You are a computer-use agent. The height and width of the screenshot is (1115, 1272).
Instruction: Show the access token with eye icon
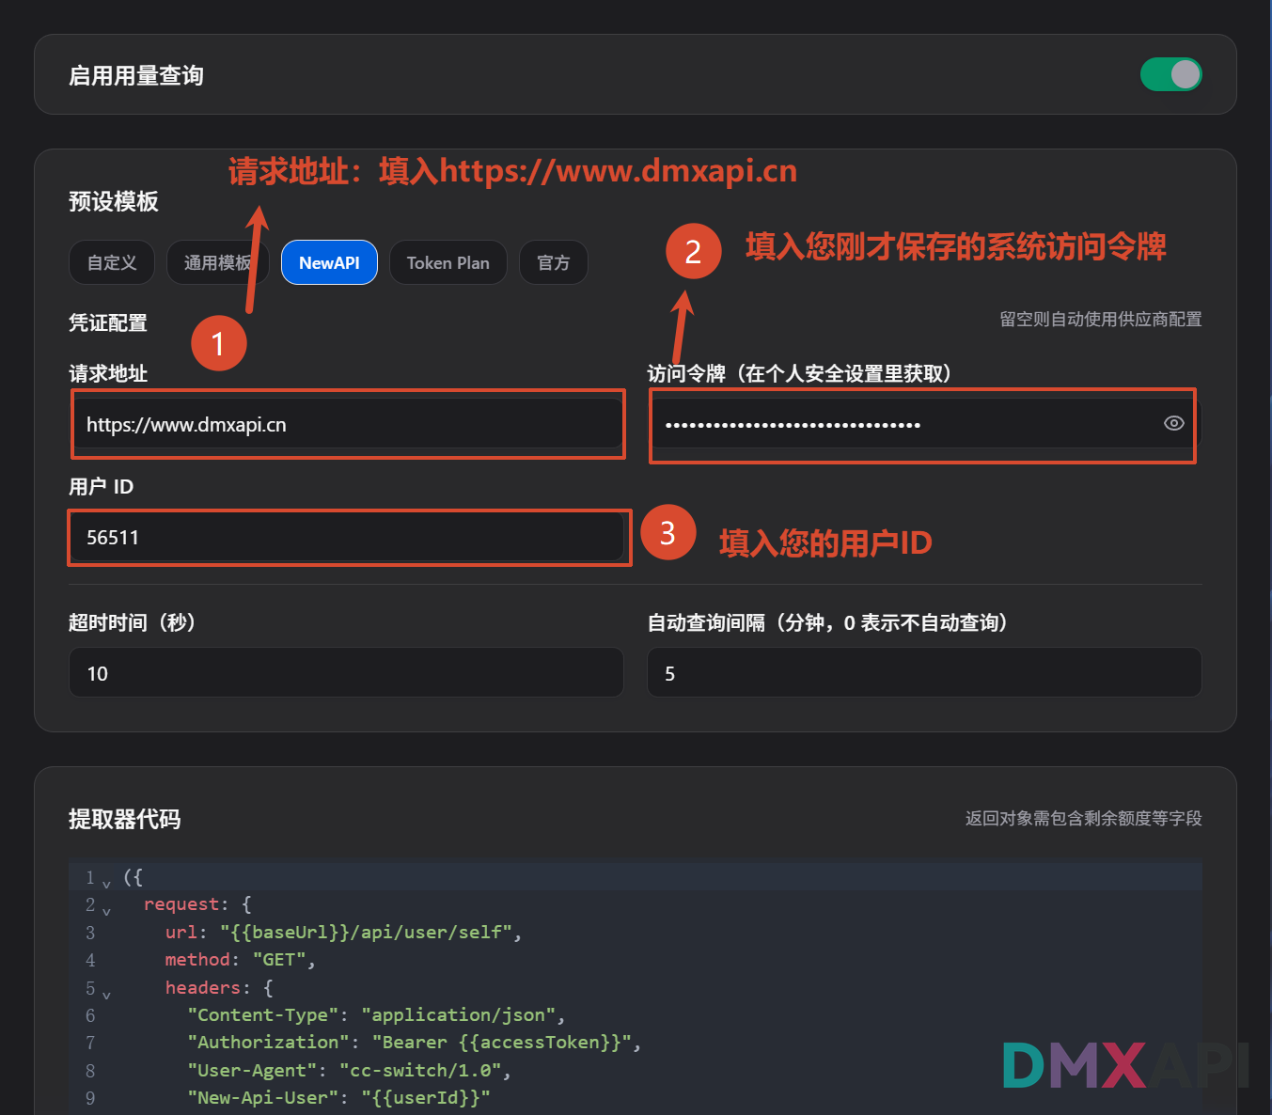point(1173,423)
